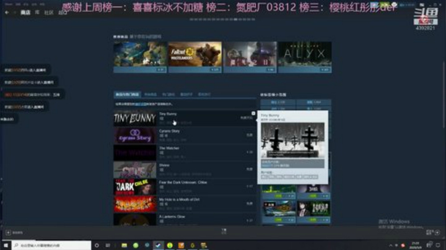Select the 新品与热门商品 tab

point(127,94)
